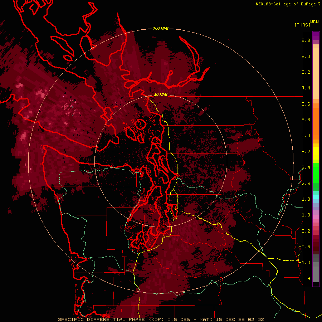
Task: Pick the purple top segment of the color bar
Action: tap(316, 36)
